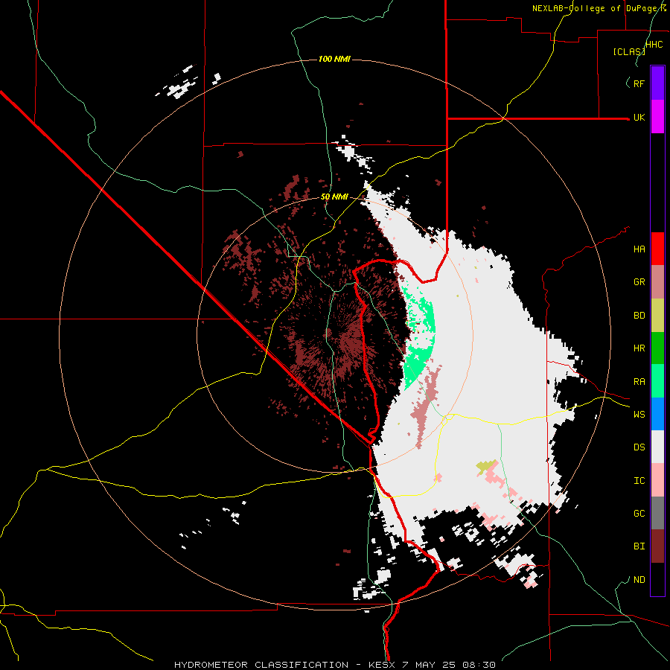Viewport: 670px width, 670px height.
Task: Click the BD yellow-olive legend swatch
Action: [x=657, y=315]
